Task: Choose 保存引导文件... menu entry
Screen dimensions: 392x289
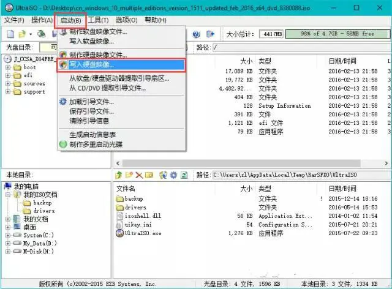Action: coord(122,111)
